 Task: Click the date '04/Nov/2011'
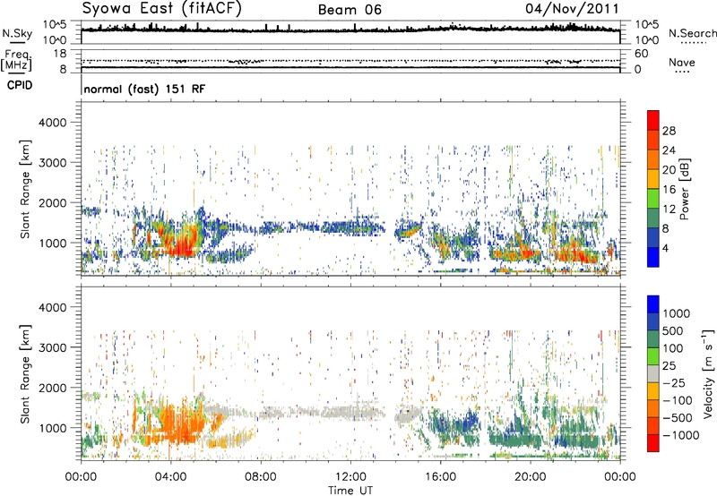pos(572,9)
